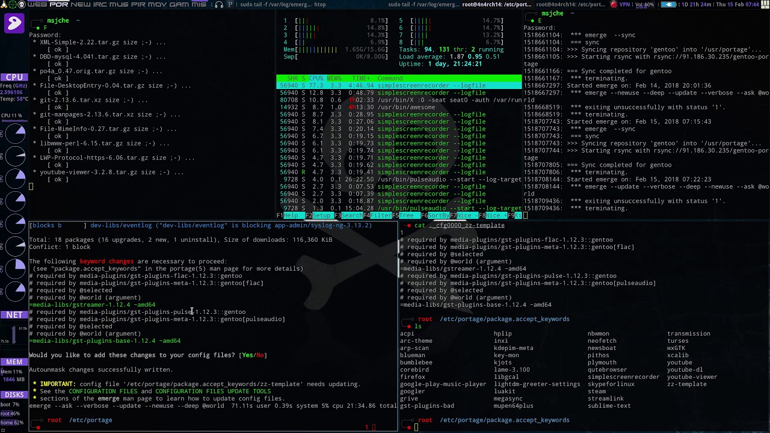Image resolution: width=770 pixels, height=433 pixels.
Task: Switch to the NEW workspace tag
Action: click(81, 4)
